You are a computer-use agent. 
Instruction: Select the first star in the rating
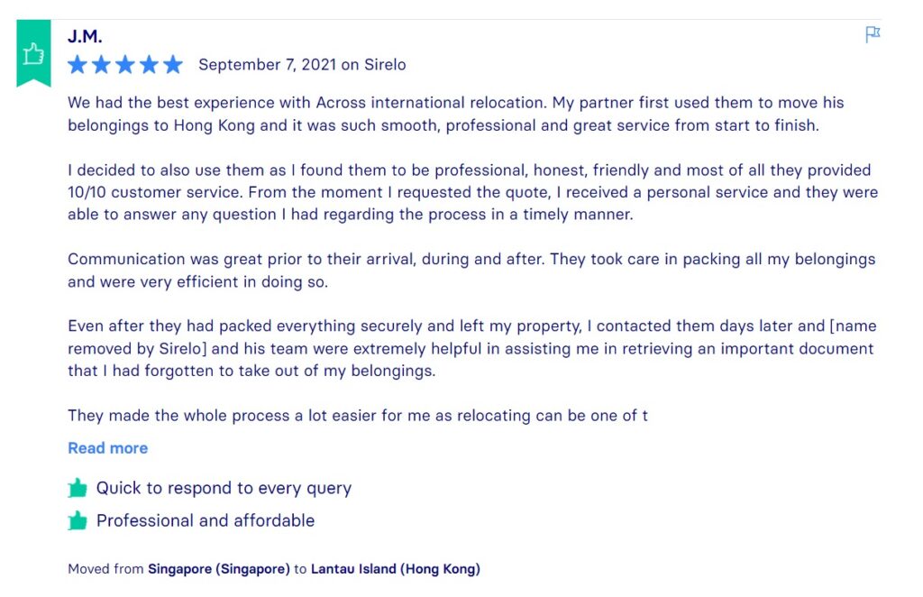pos(79,64)
